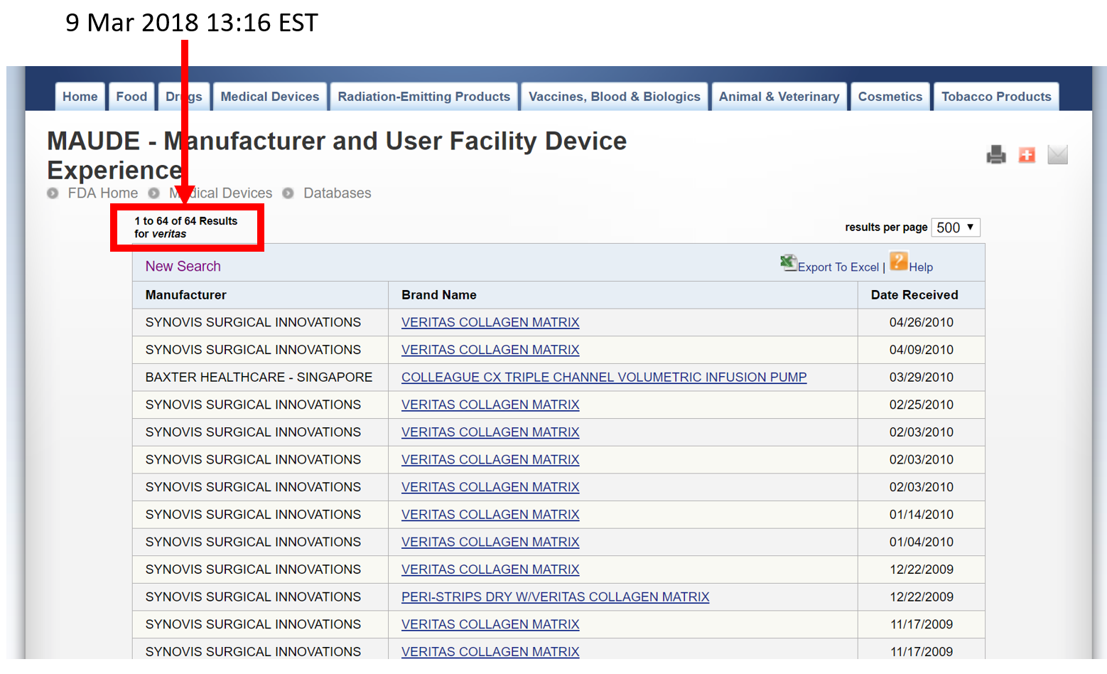Image resolution: width=1107 pixels, height=674 pixels.
Task: Open the COLLEAGUE CX infusion pump report
Action: [604, 377]
